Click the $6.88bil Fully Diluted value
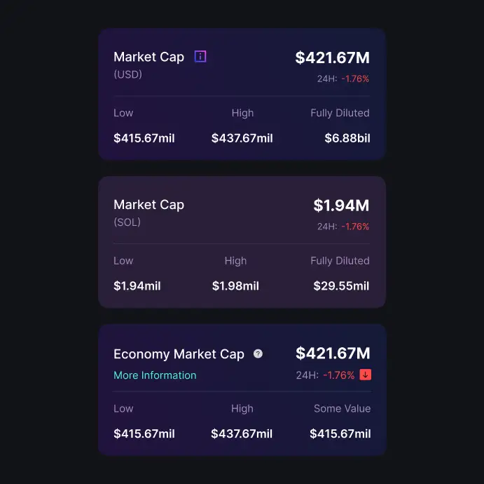 (347, 138)
